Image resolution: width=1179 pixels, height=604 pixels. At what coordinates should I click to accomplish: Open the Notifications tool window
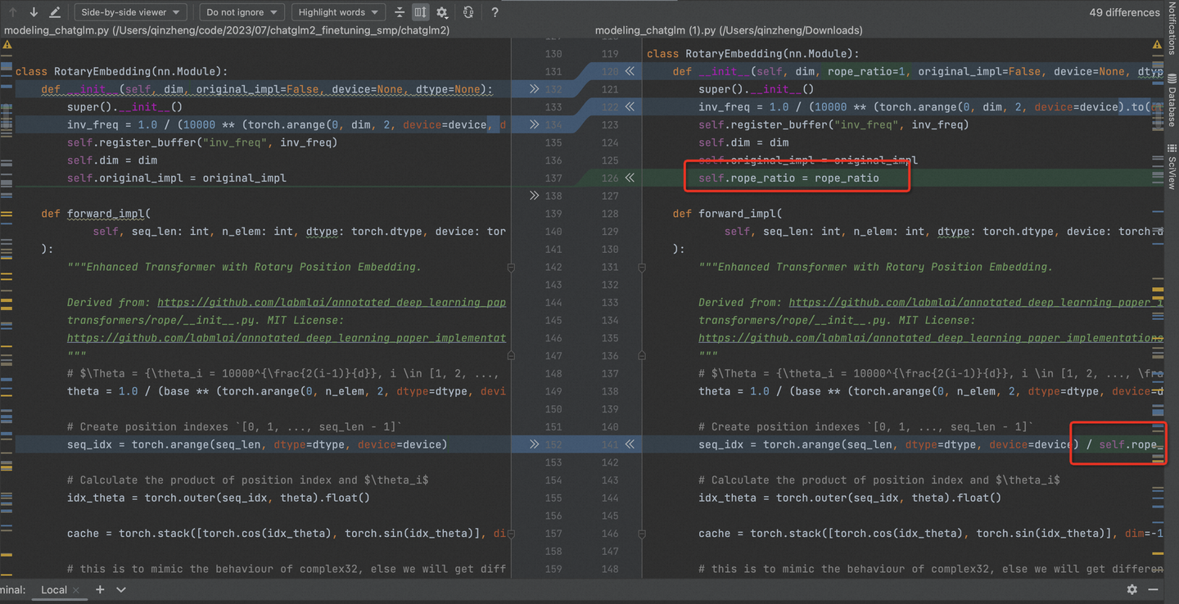pyautogui.click(x=1172, y=29)
